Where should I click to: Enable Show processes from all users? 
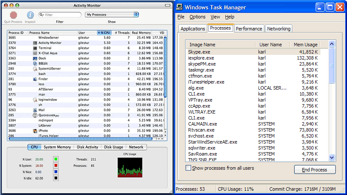click(188, 168)
